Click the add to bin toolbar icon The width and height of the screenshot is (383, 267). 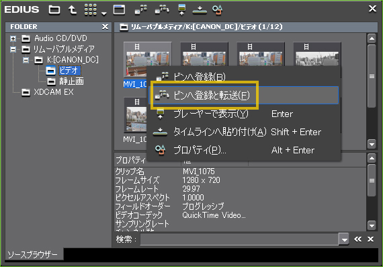coord(141,10)
